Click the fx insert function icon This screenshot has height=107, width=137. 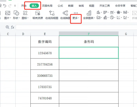click(x=13, y=27)
